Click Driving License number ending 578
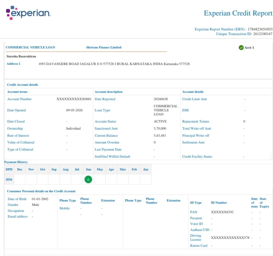 pos(230,237)
